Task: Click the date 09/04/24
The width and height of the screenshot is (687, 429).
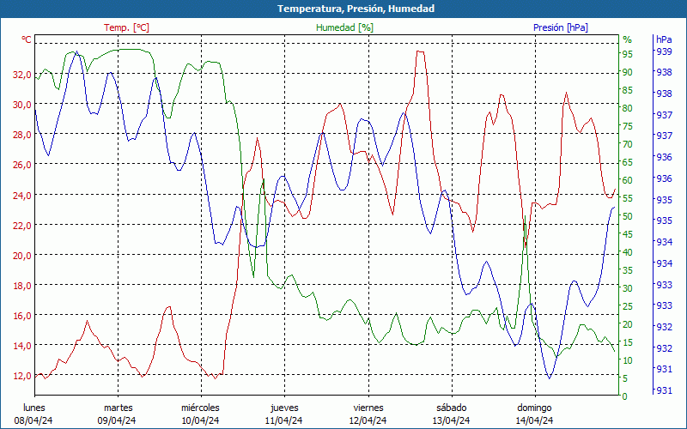Action: click(117, 420)
